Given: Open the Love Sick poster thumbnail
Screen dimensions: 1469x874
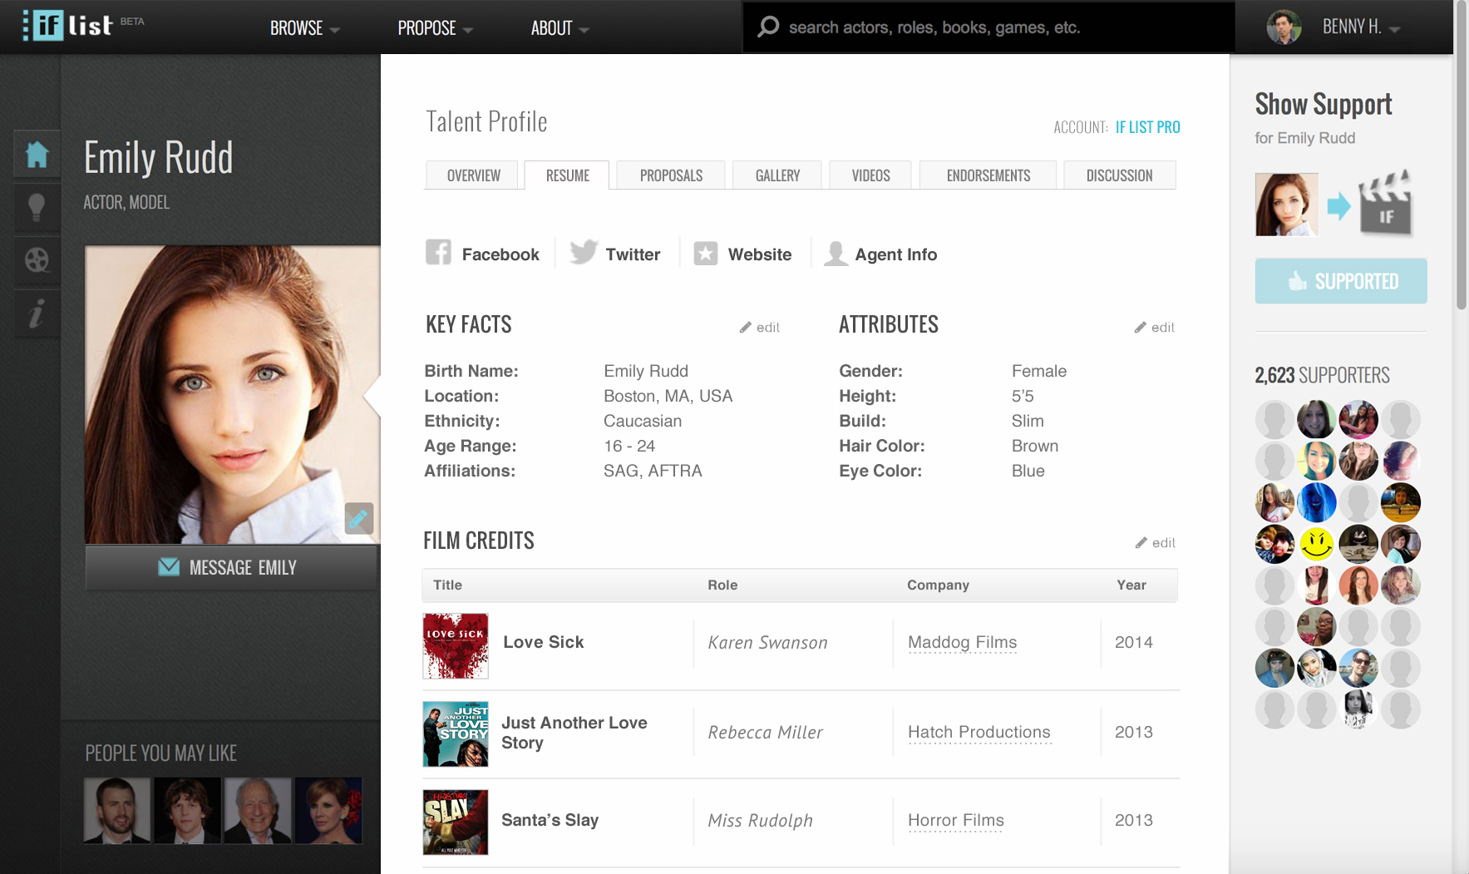Looking at the screenshot, I should (456, 646).
